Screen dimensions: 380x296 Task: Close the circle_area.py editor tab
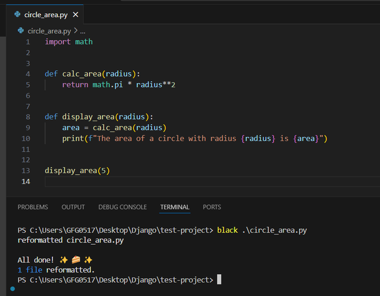tap(75, 15)
